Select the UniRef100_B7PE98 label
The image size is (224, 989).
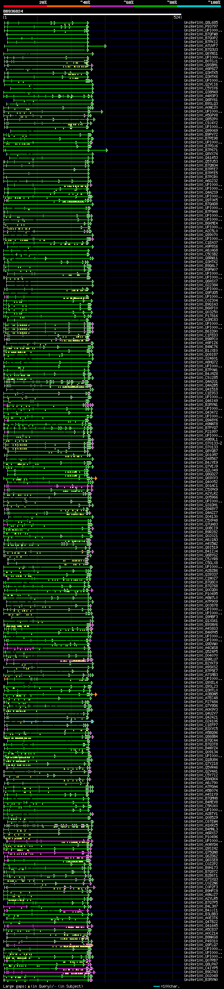click(x=201, y=138)
